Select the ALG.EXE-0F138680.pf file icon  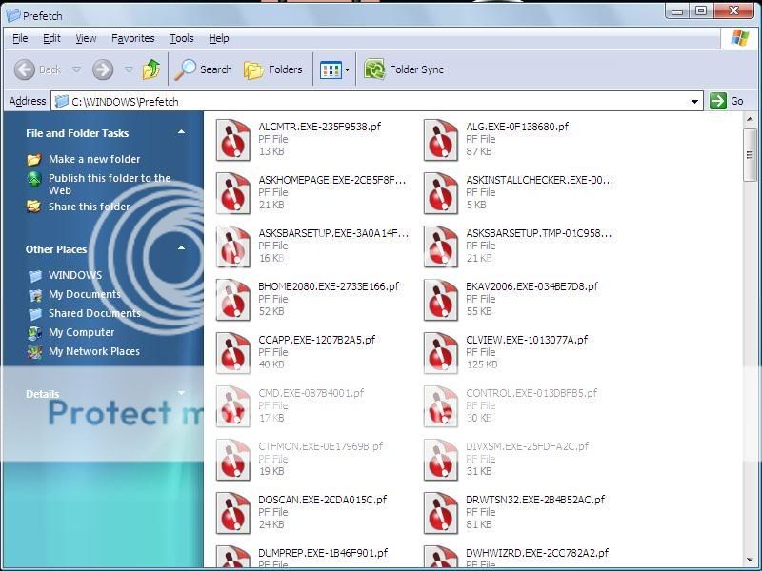click(441, 139)
